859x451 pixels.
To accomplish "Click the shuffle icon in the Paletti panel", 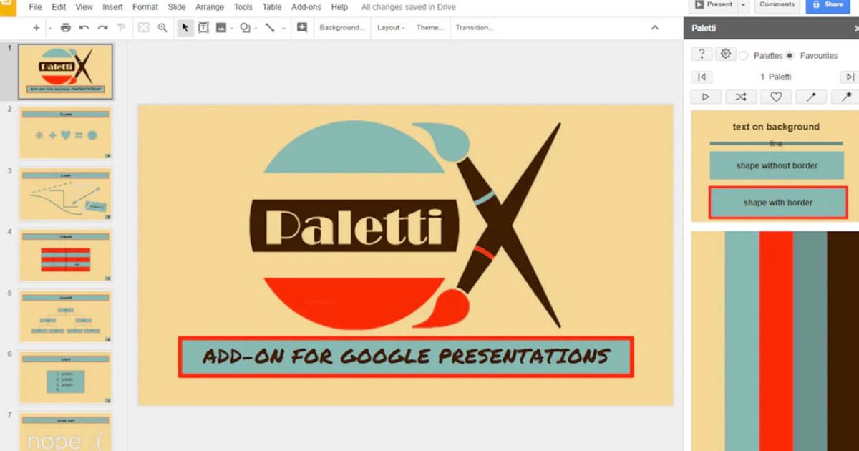I will click(x=741, y=96).
